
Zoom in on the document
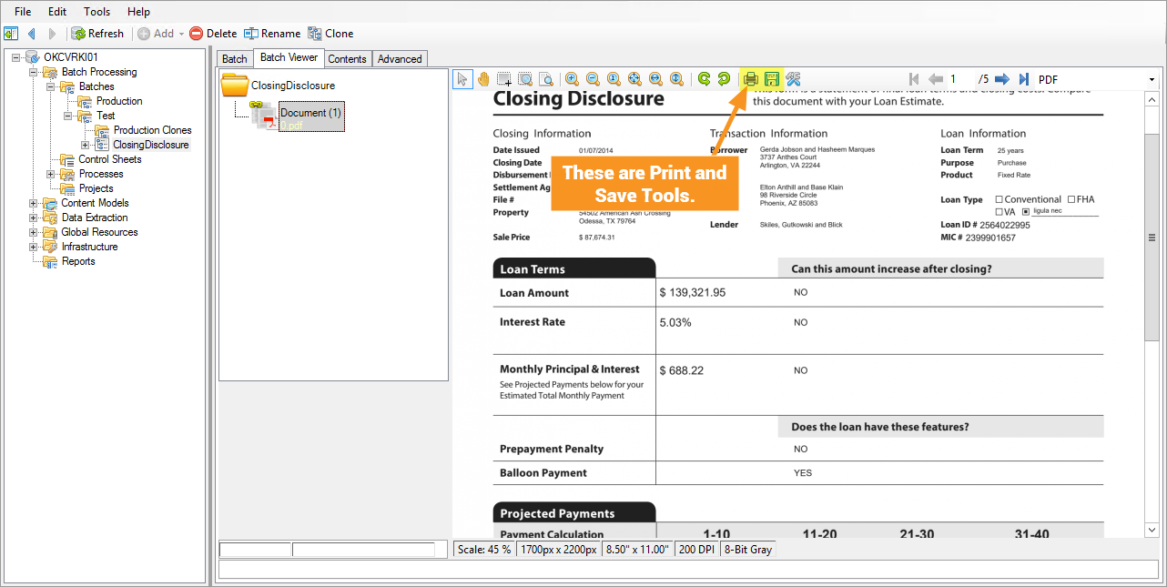pos(572,79)
